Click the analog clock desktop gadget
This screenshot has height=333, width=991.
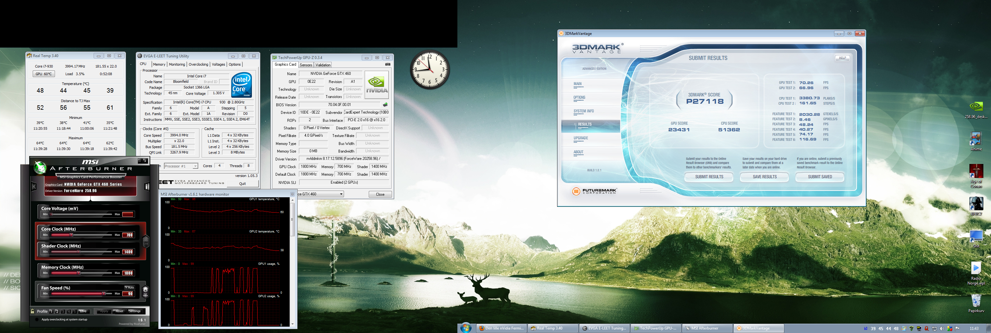point(429,69)
